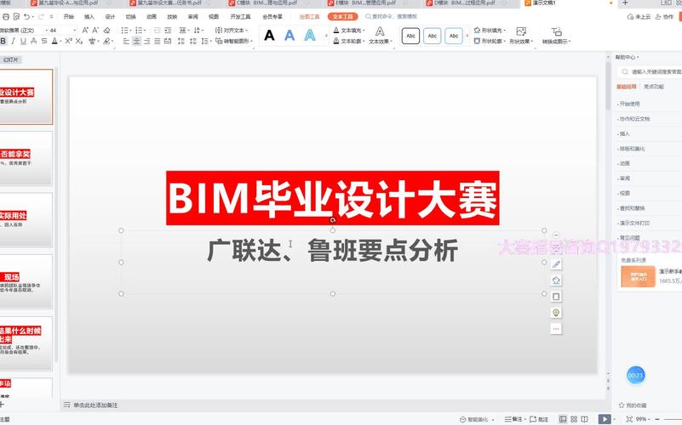Open the Shape Fill (形状填充) dropdown
Viewport: 682px width, 425px height.
pos(490,31)
